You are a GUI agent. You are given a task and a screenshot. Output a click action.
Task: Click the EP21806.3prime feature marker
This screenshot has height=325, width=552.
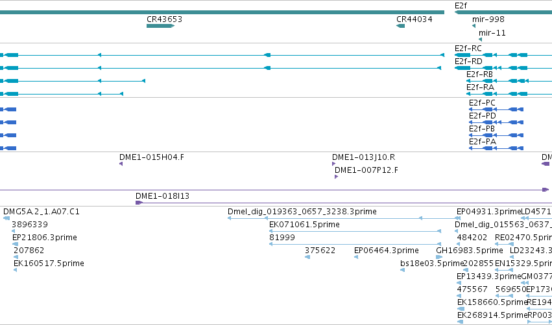[15, 244]
